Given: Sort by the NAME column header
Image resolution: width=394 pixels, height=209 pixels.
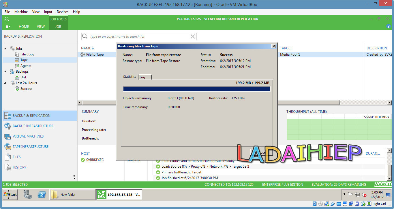Looking at the screenshot, I should coord(88,48).
